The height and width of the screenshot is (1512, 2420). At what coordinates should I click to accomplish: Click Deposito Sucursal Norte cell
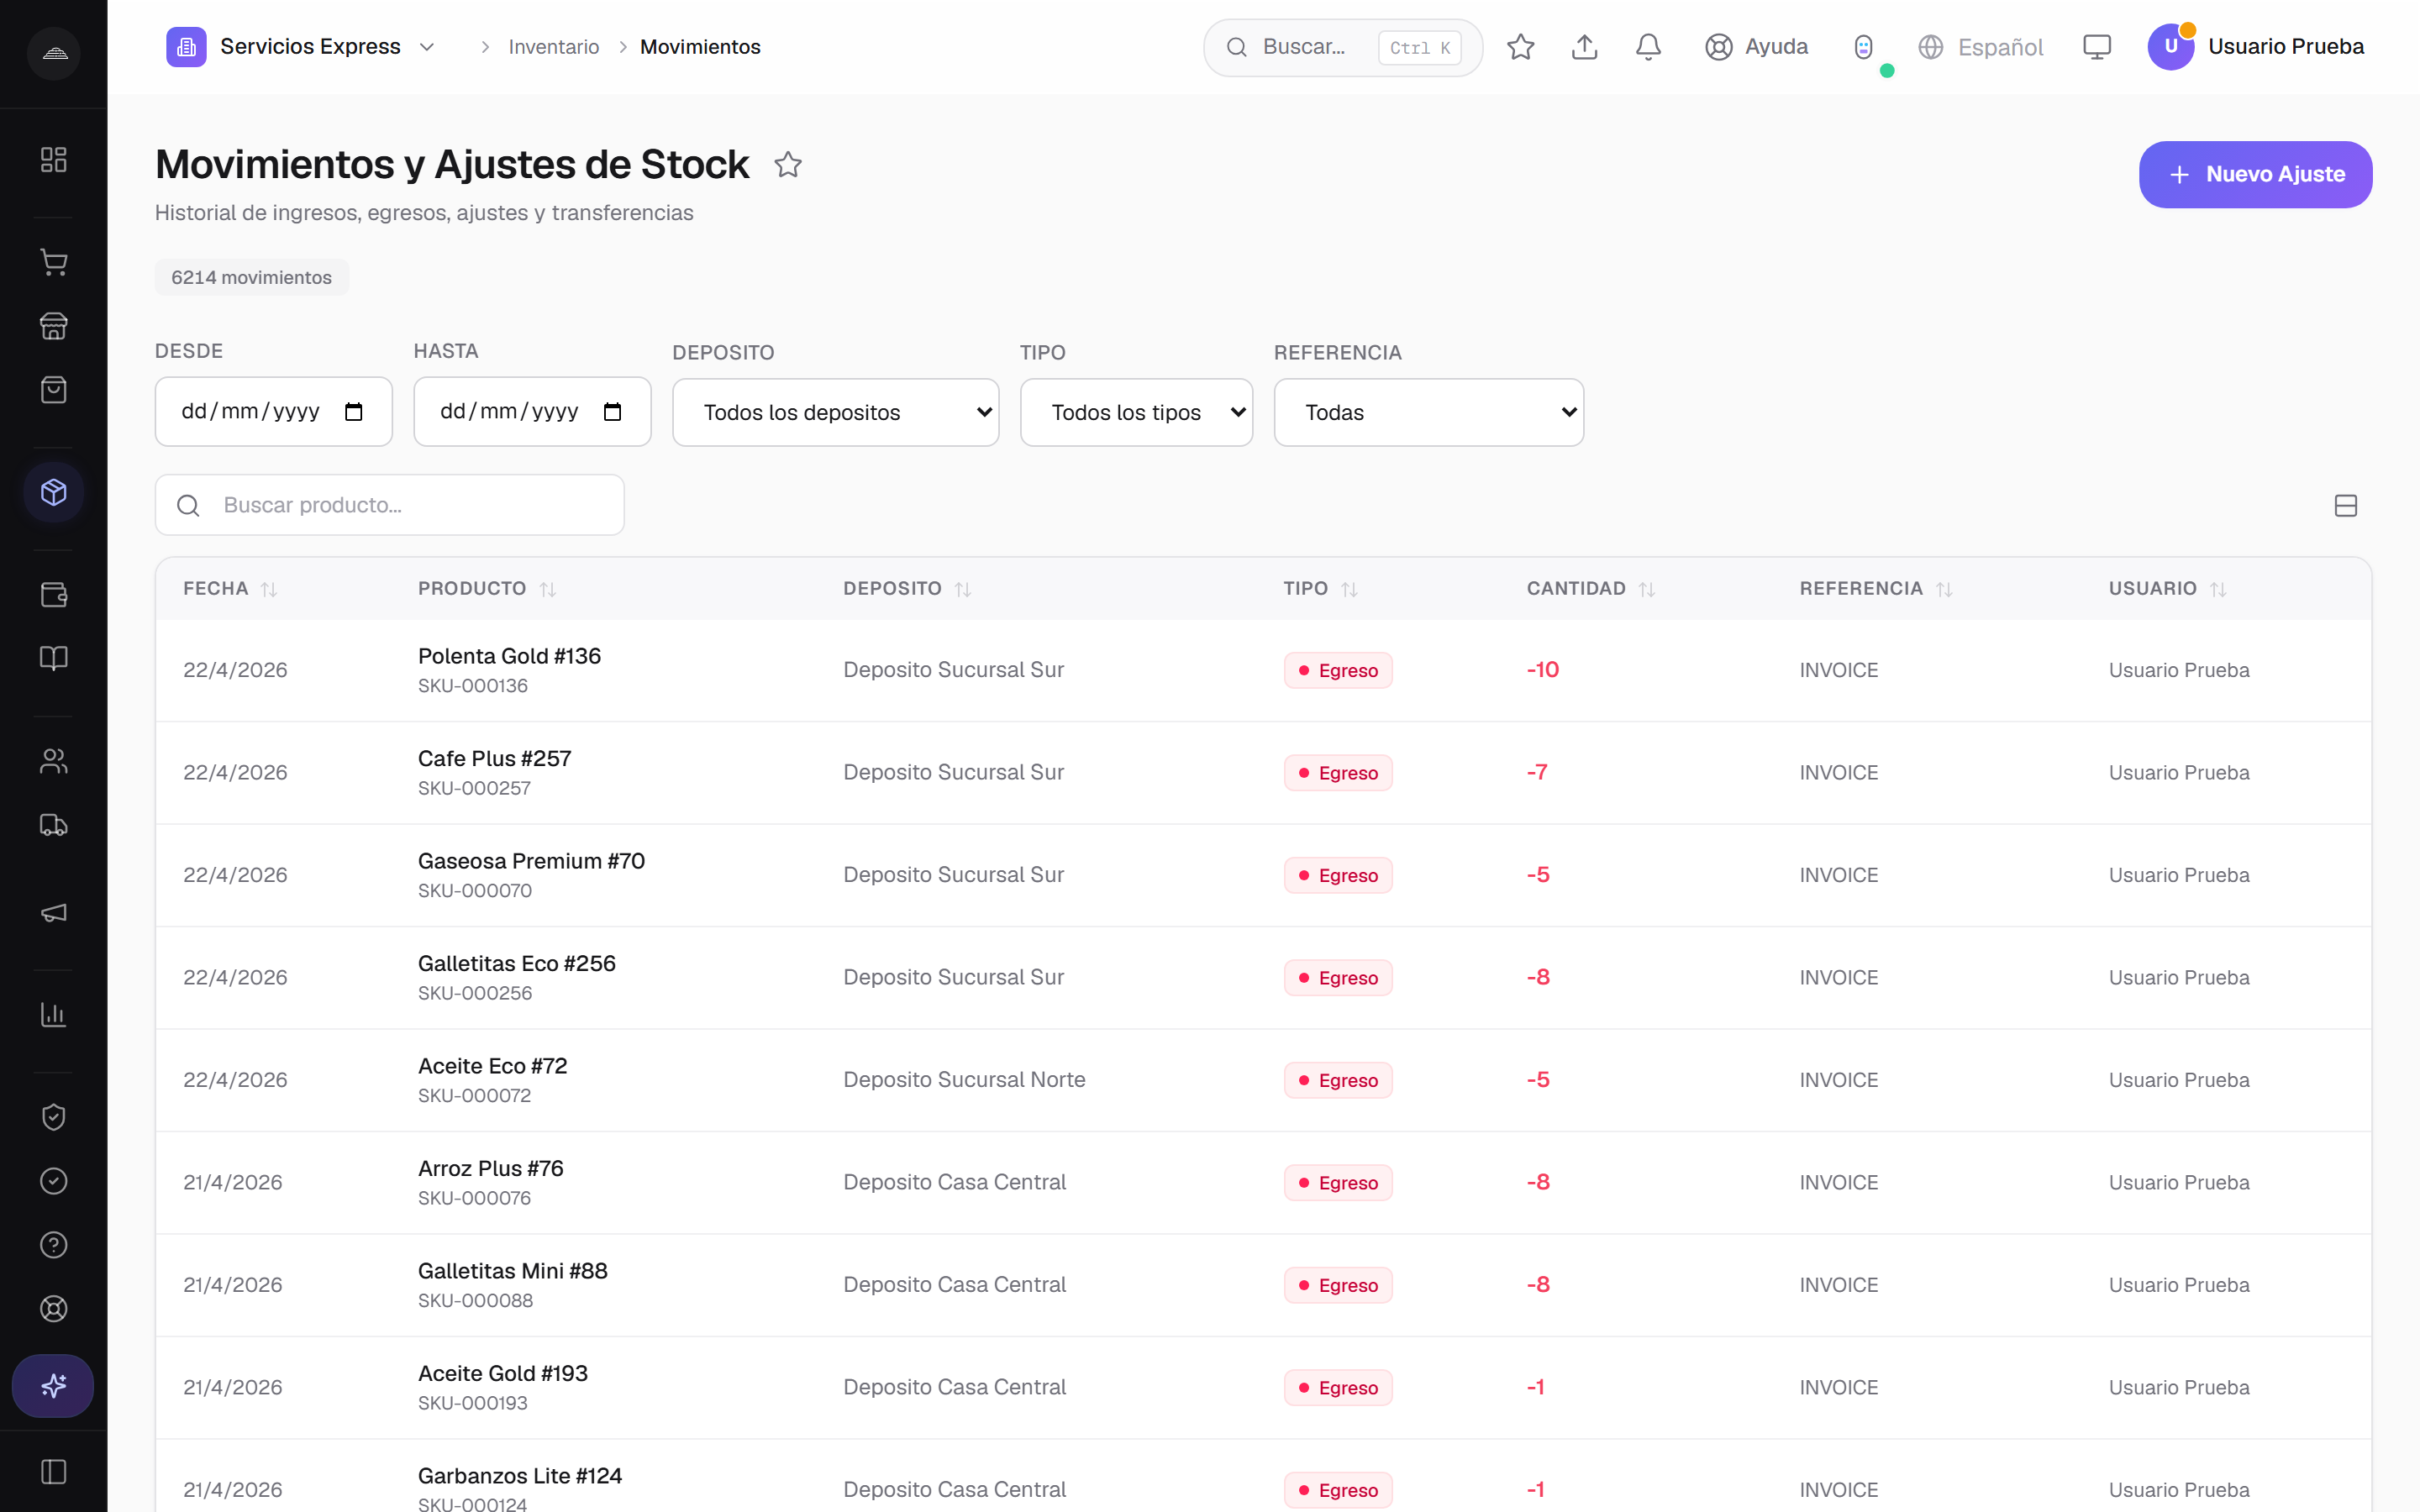click(x=964, y=1080)
